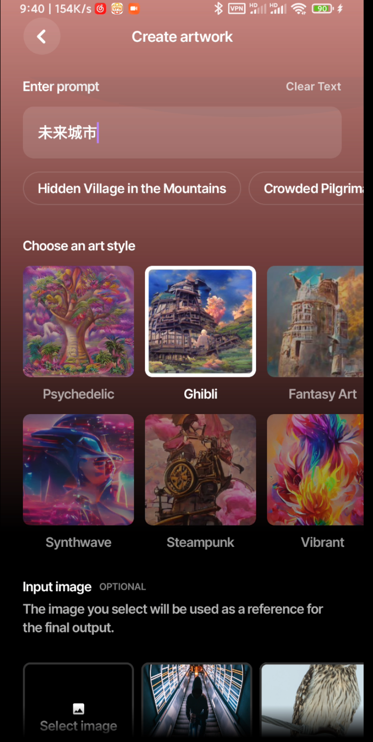Image resolution: width=373 pixels, height=742 pixels.
Task: Choose the Fantasy Art style
Action: (x=315, y=322)
